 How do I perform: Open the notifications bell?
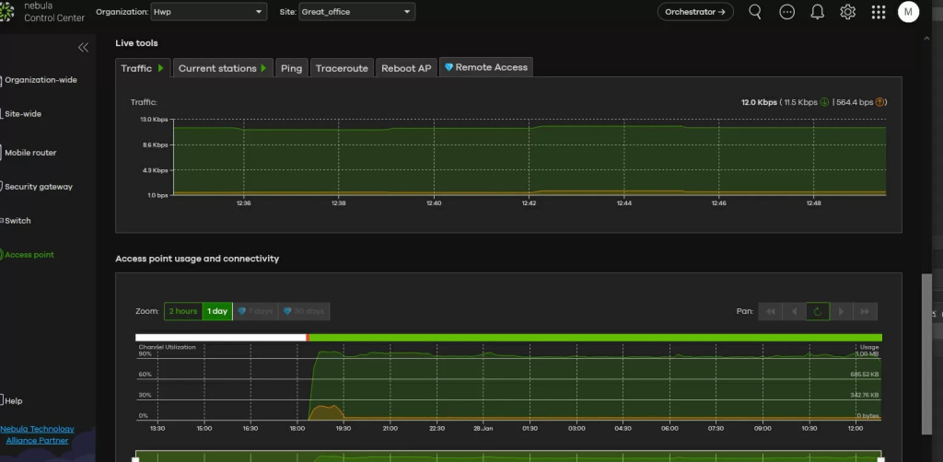click(817, 12)
